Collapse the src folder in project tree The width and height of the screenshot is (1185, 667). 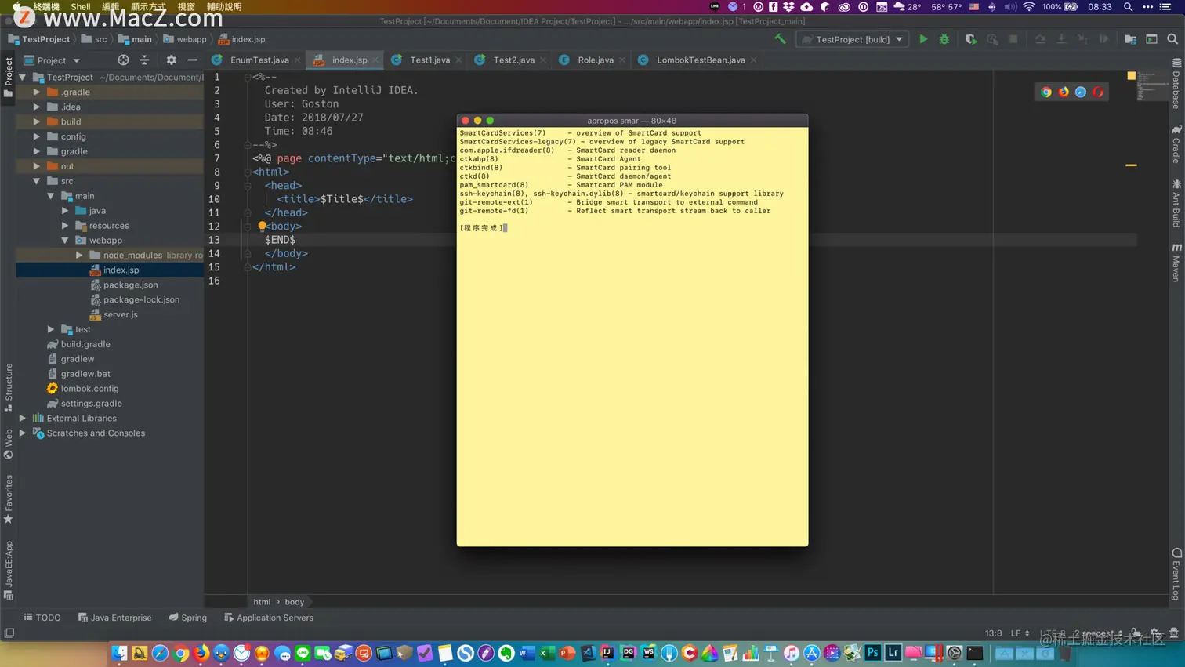pyautogui.click(x=37, y=181)
